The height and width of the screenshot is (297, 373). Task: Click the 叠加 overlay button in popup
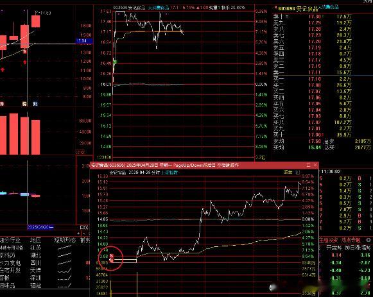pos(288,173)
